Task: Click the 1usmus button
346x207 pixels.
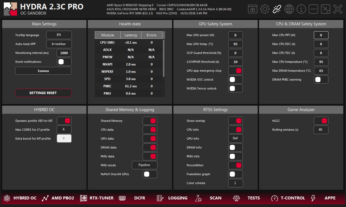Action: coord(43,71)
